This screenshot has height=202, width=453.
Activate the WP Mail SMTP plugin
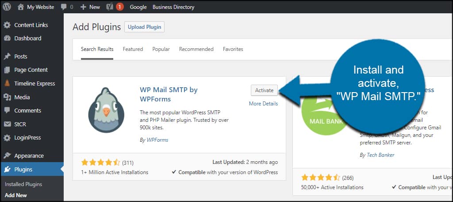point(265,90)
